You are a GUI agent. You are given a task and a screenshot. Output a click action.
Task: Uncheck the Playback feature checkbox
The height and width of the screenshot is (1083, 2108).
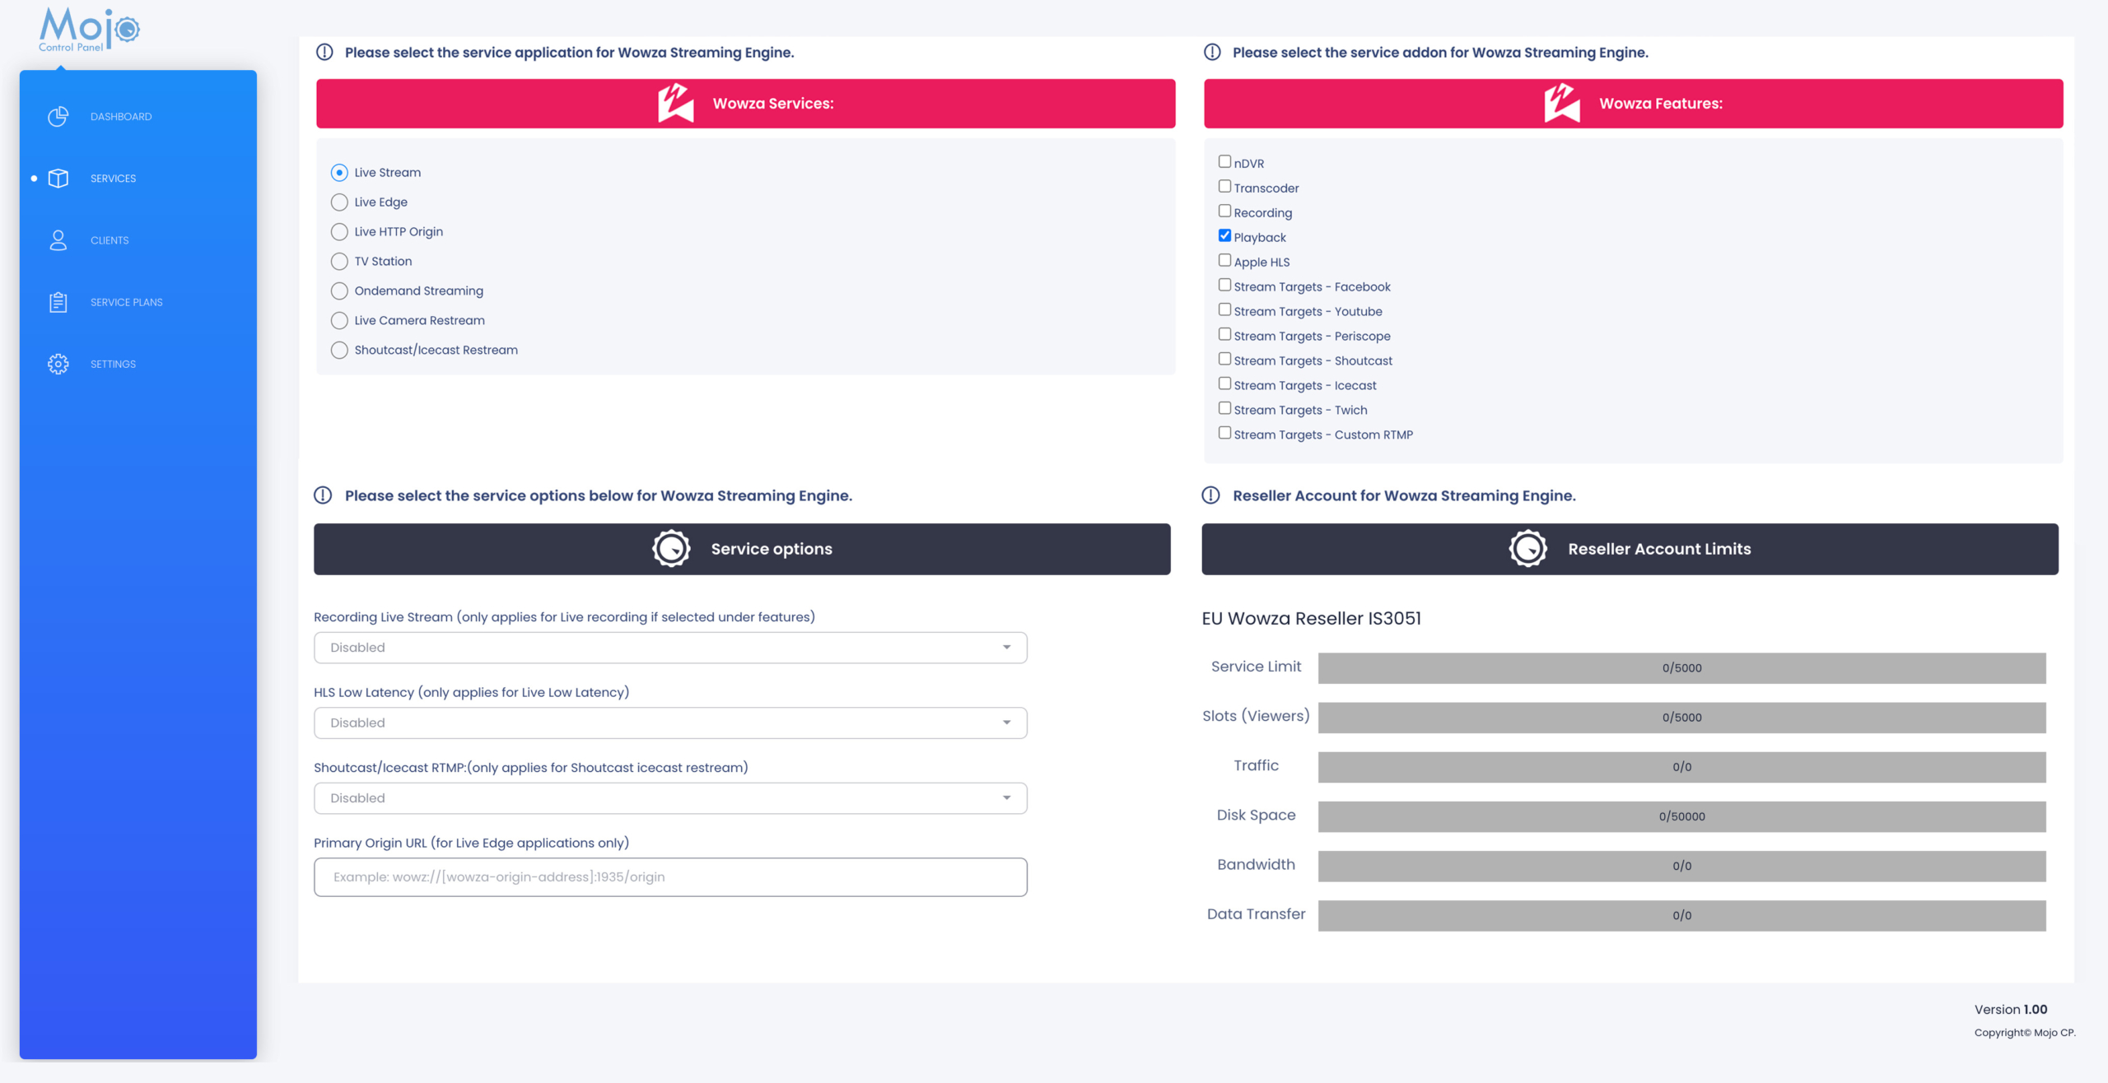click(1224, 236)
